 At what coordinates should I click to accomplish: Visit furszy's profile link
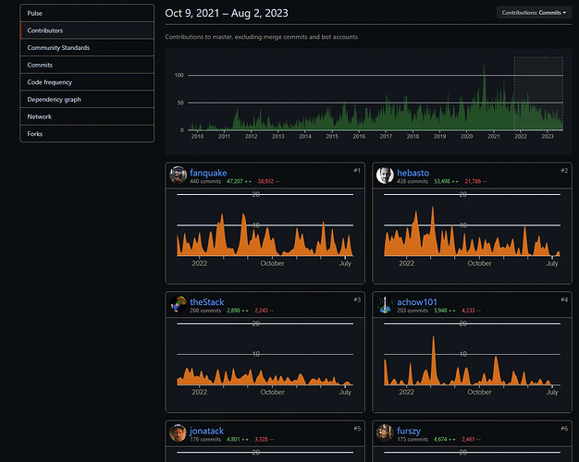409,431
